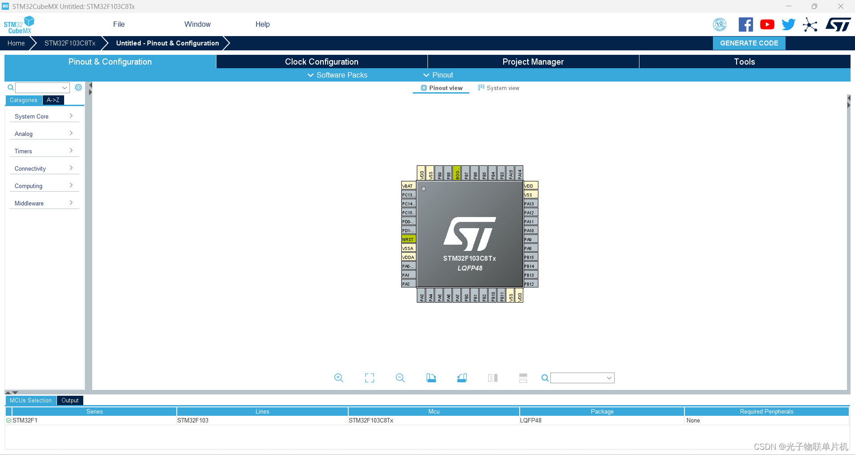Select the PA13 pin on the chip

click(x=531, y=204)
